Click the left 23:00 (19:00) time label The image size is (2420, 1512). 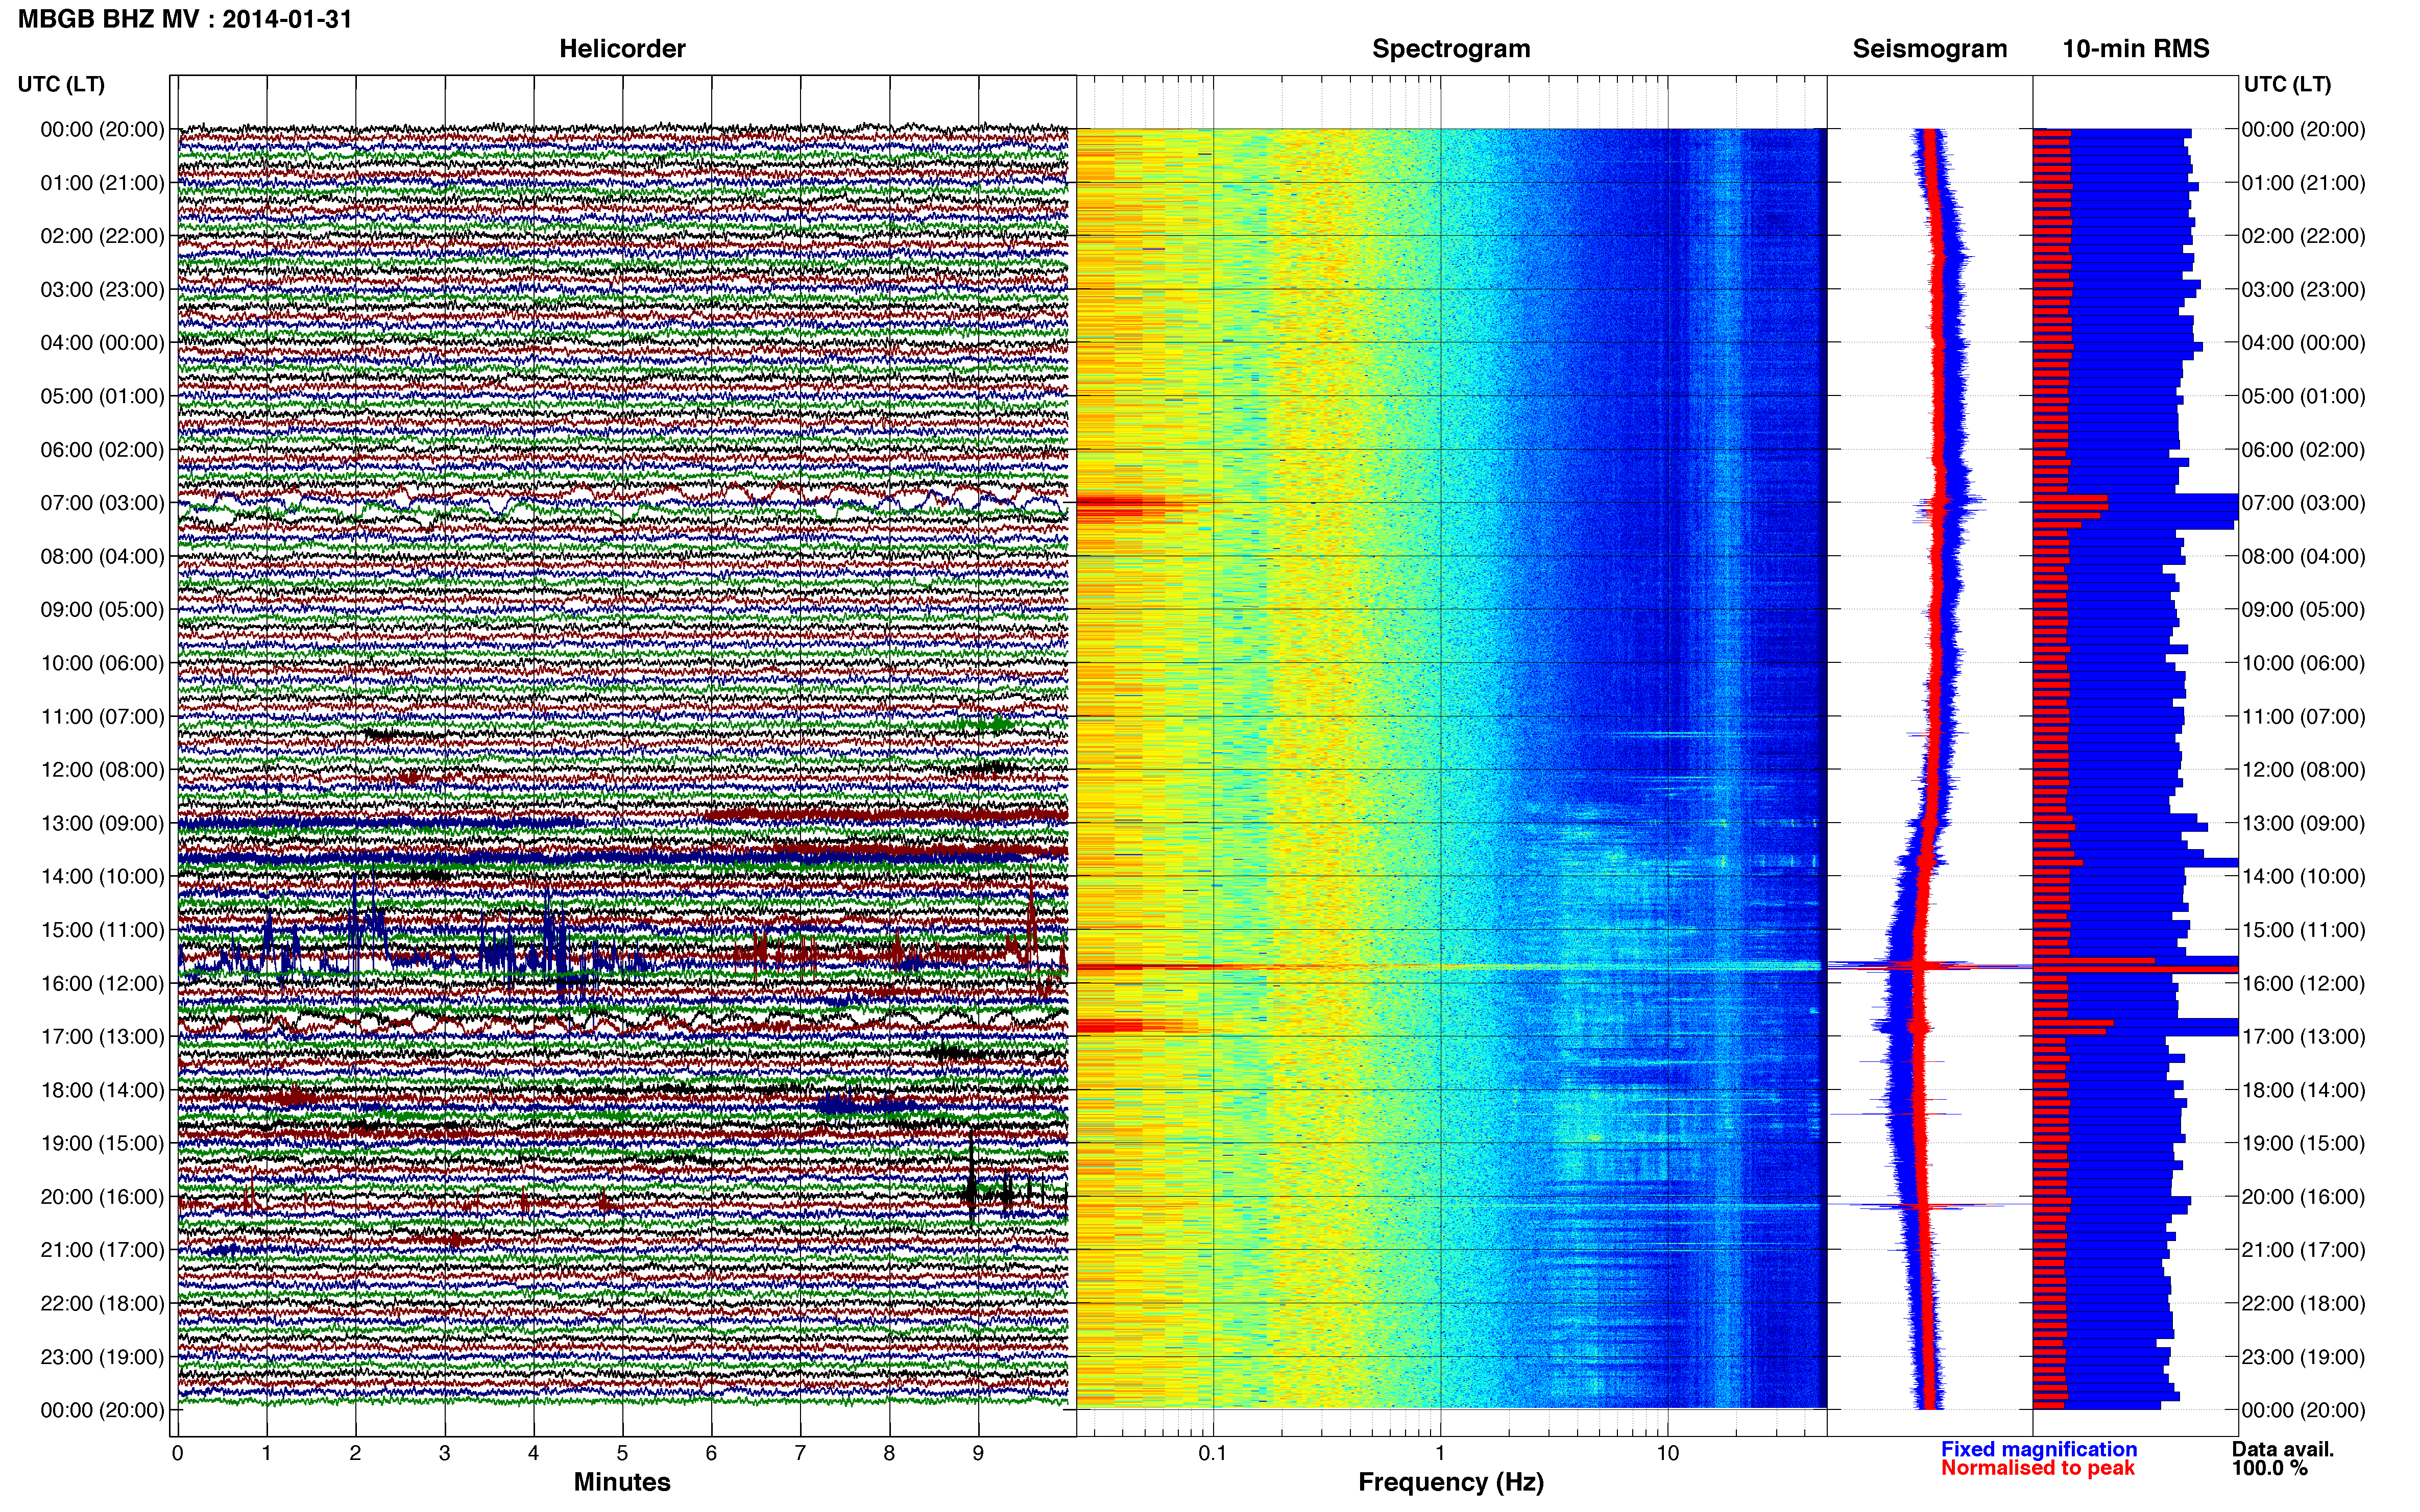[x=102, y=1357]
